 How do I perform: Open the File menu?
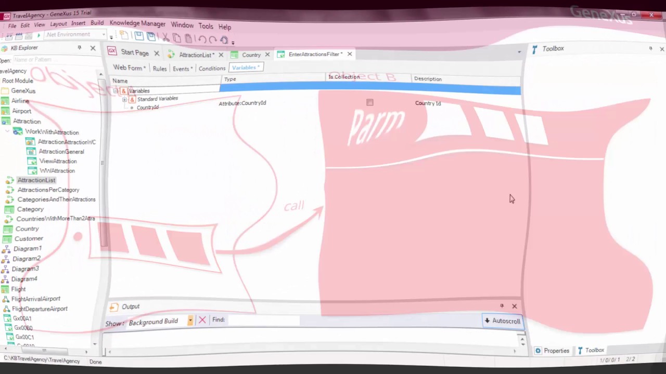(x=12, y=25)
